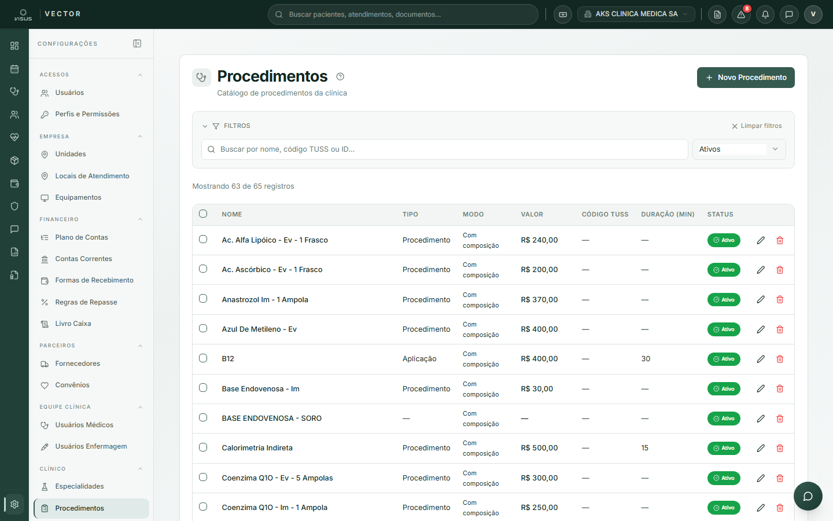Toggle the select-all checkbox in table header
This screenshot has height=521, width=833.
(203, 214)
